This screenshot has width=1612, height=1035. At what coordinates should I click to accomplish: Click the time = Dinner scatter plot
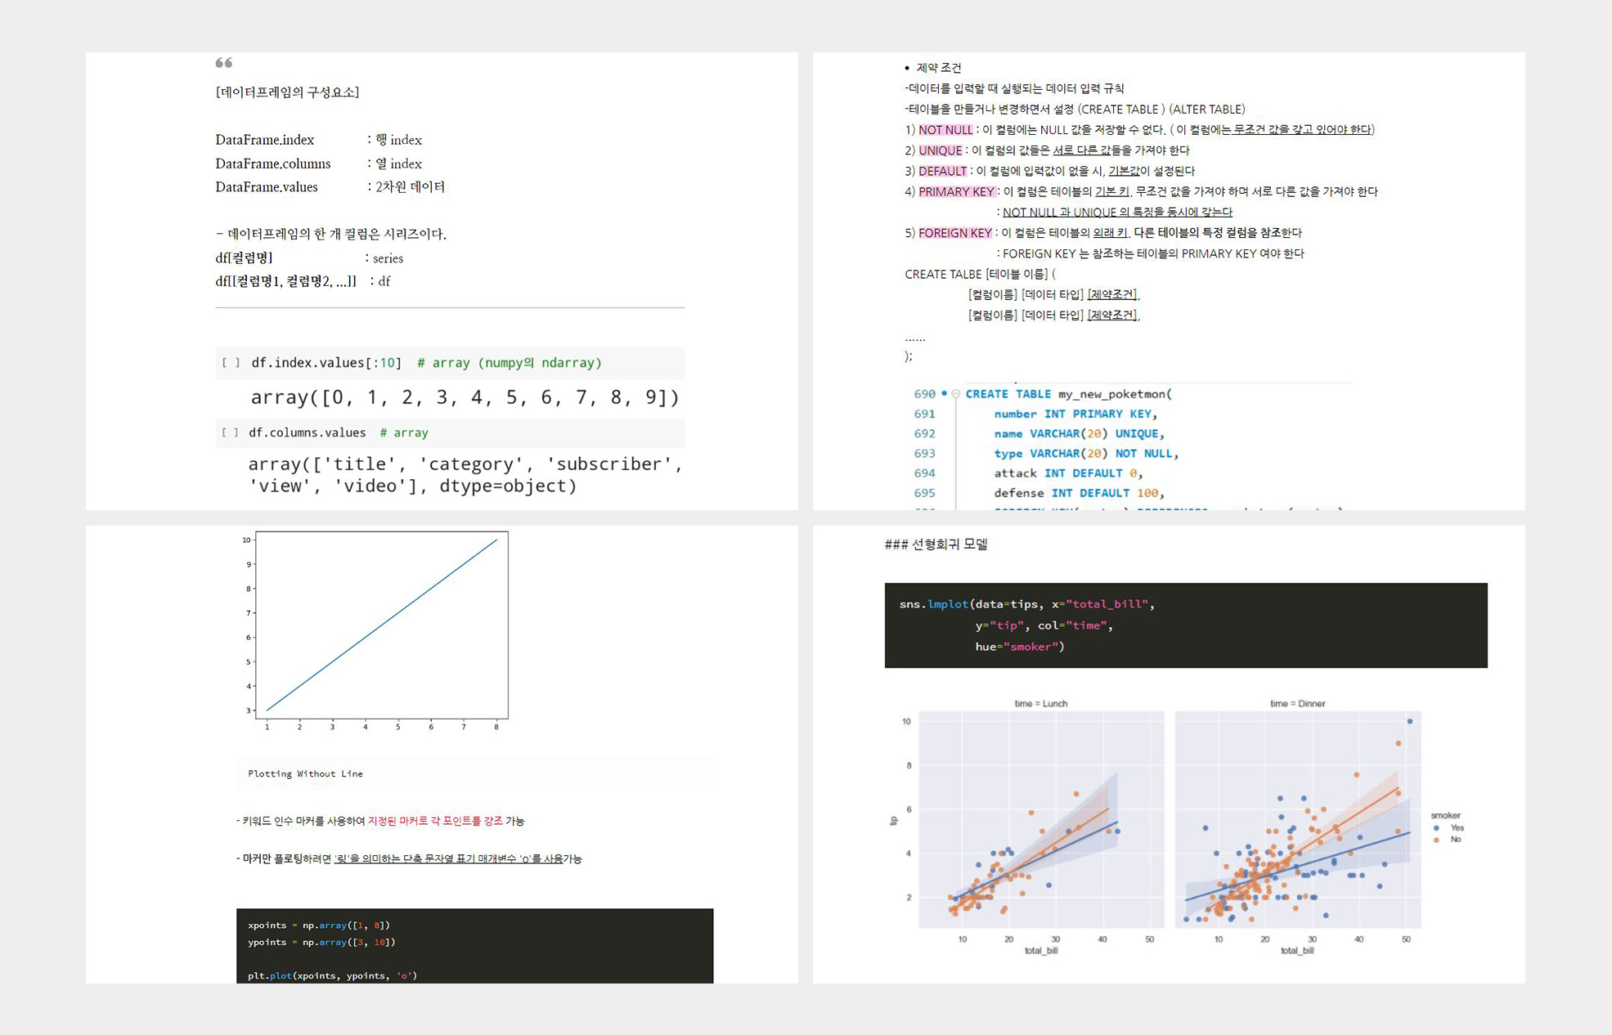coord(1297,819)
